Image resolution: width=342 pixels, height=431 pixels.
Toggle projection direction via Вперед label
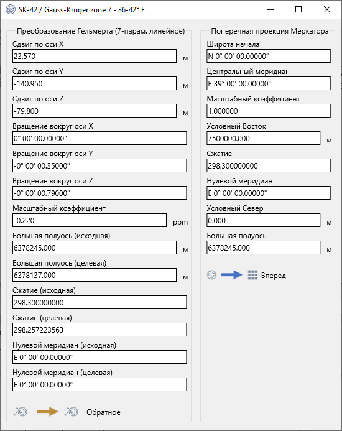(273, 276)
